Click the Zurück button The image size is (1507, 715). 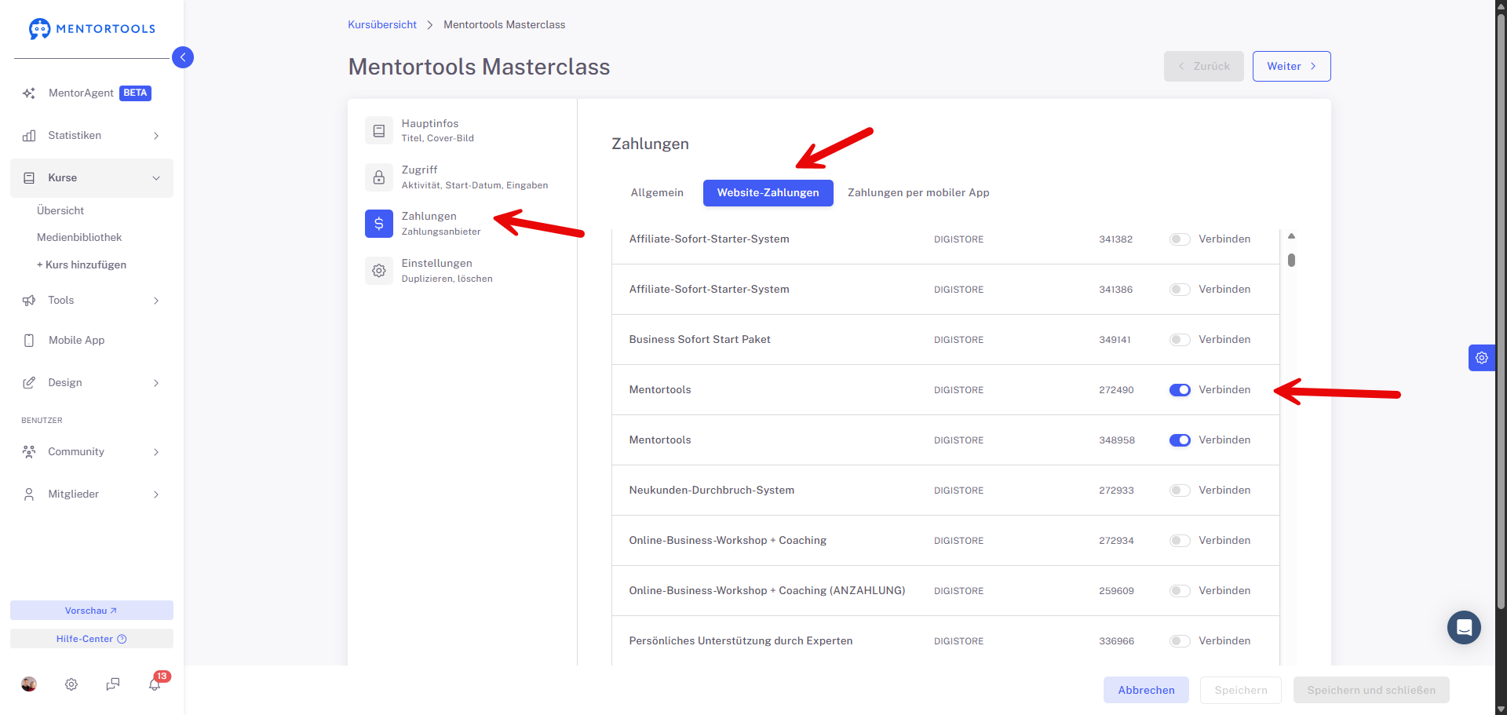(1203, 67)
